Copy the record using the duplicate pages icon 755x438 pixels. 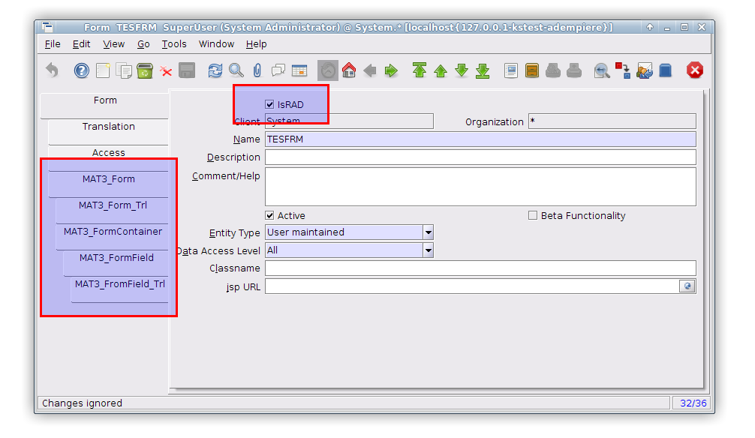click(x=125, y=70)
